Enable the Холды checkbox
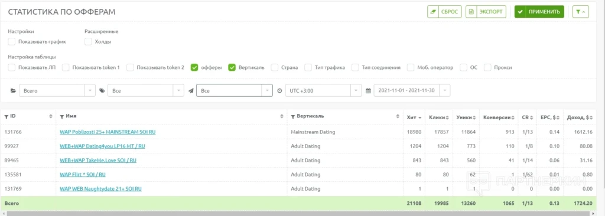The width and height of the screenshot is (605, 216). [x=89, y=42]
